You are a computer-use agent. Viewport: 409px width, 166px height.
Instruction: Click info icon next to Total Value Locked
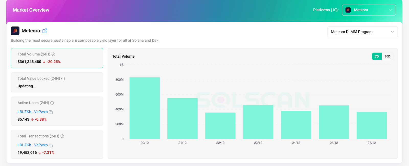(63, 79)
